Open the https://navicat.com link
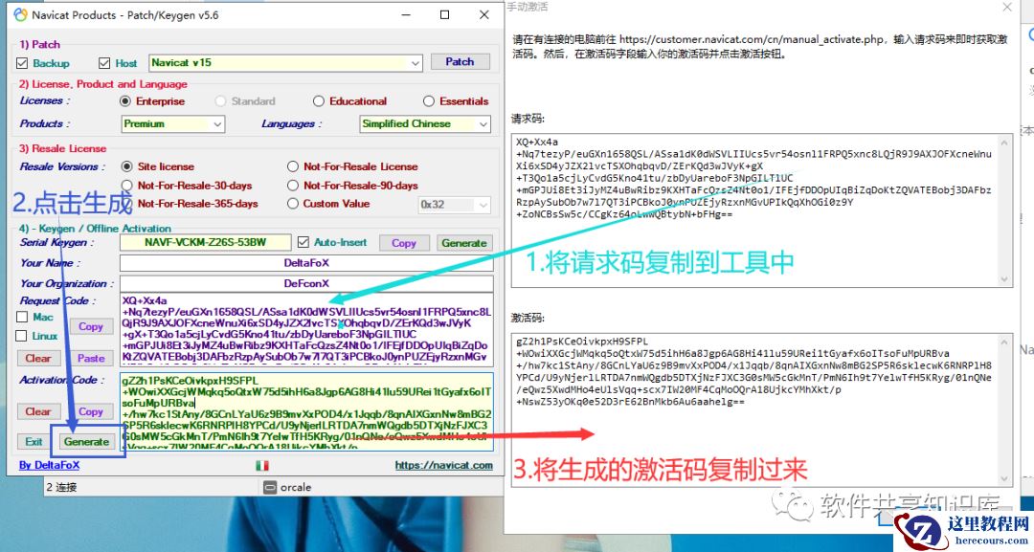The height and width of the screenshot is (552, 1034). (x=444, y=465)
